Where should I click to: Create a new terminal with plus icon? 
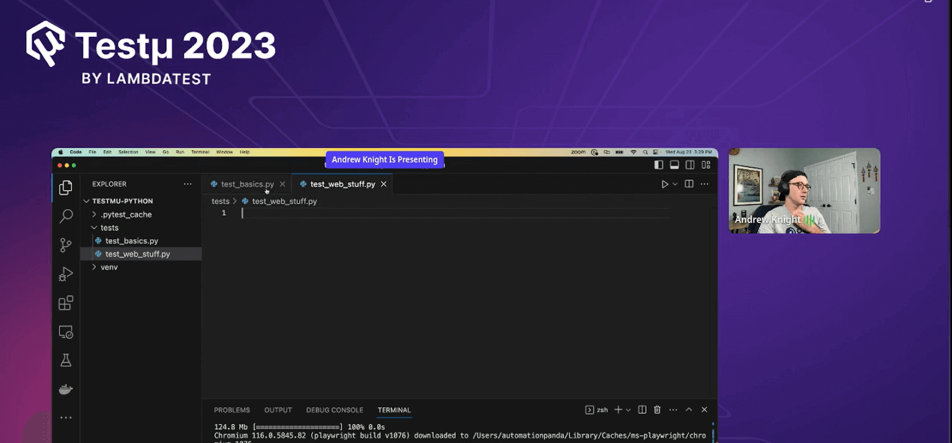(x=618, y=410)
